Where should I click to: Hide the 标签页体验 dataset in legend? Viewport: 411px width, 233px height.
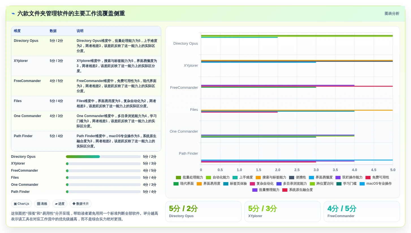(235, 184)
